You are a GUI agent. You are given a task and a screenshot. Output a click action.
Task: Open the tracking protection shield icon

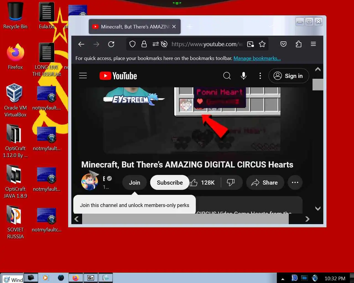click(132, 44)
